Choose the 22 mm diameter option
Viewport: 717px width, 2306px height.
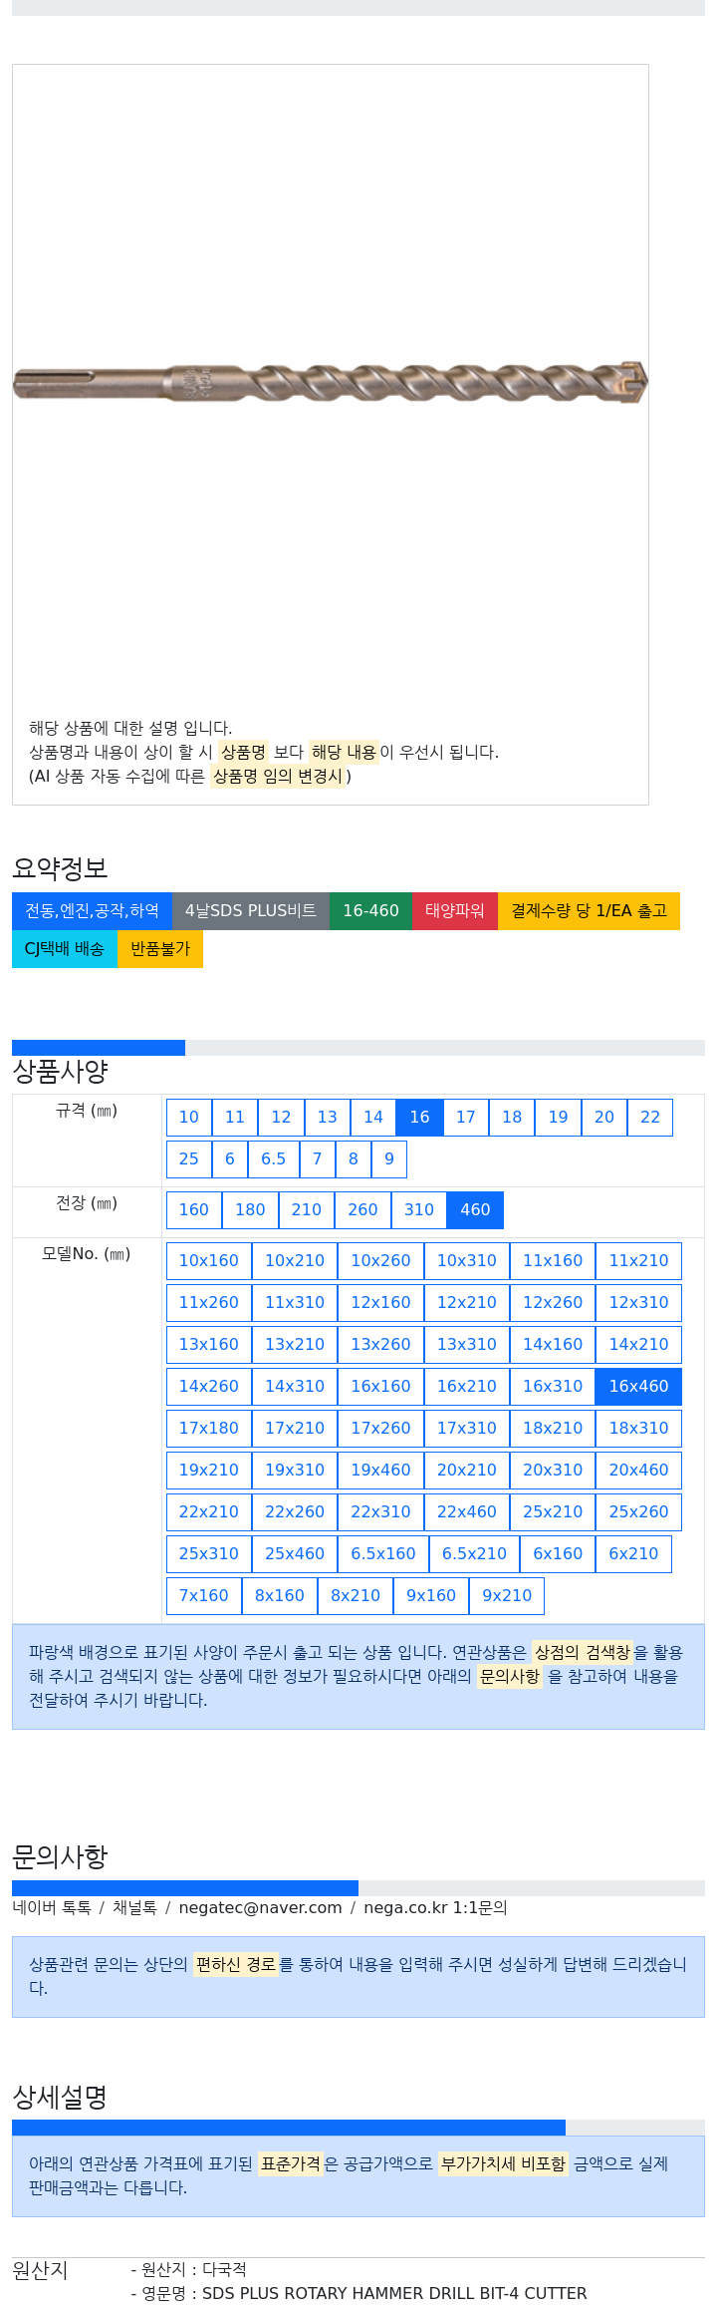[x=650, y=1118]
